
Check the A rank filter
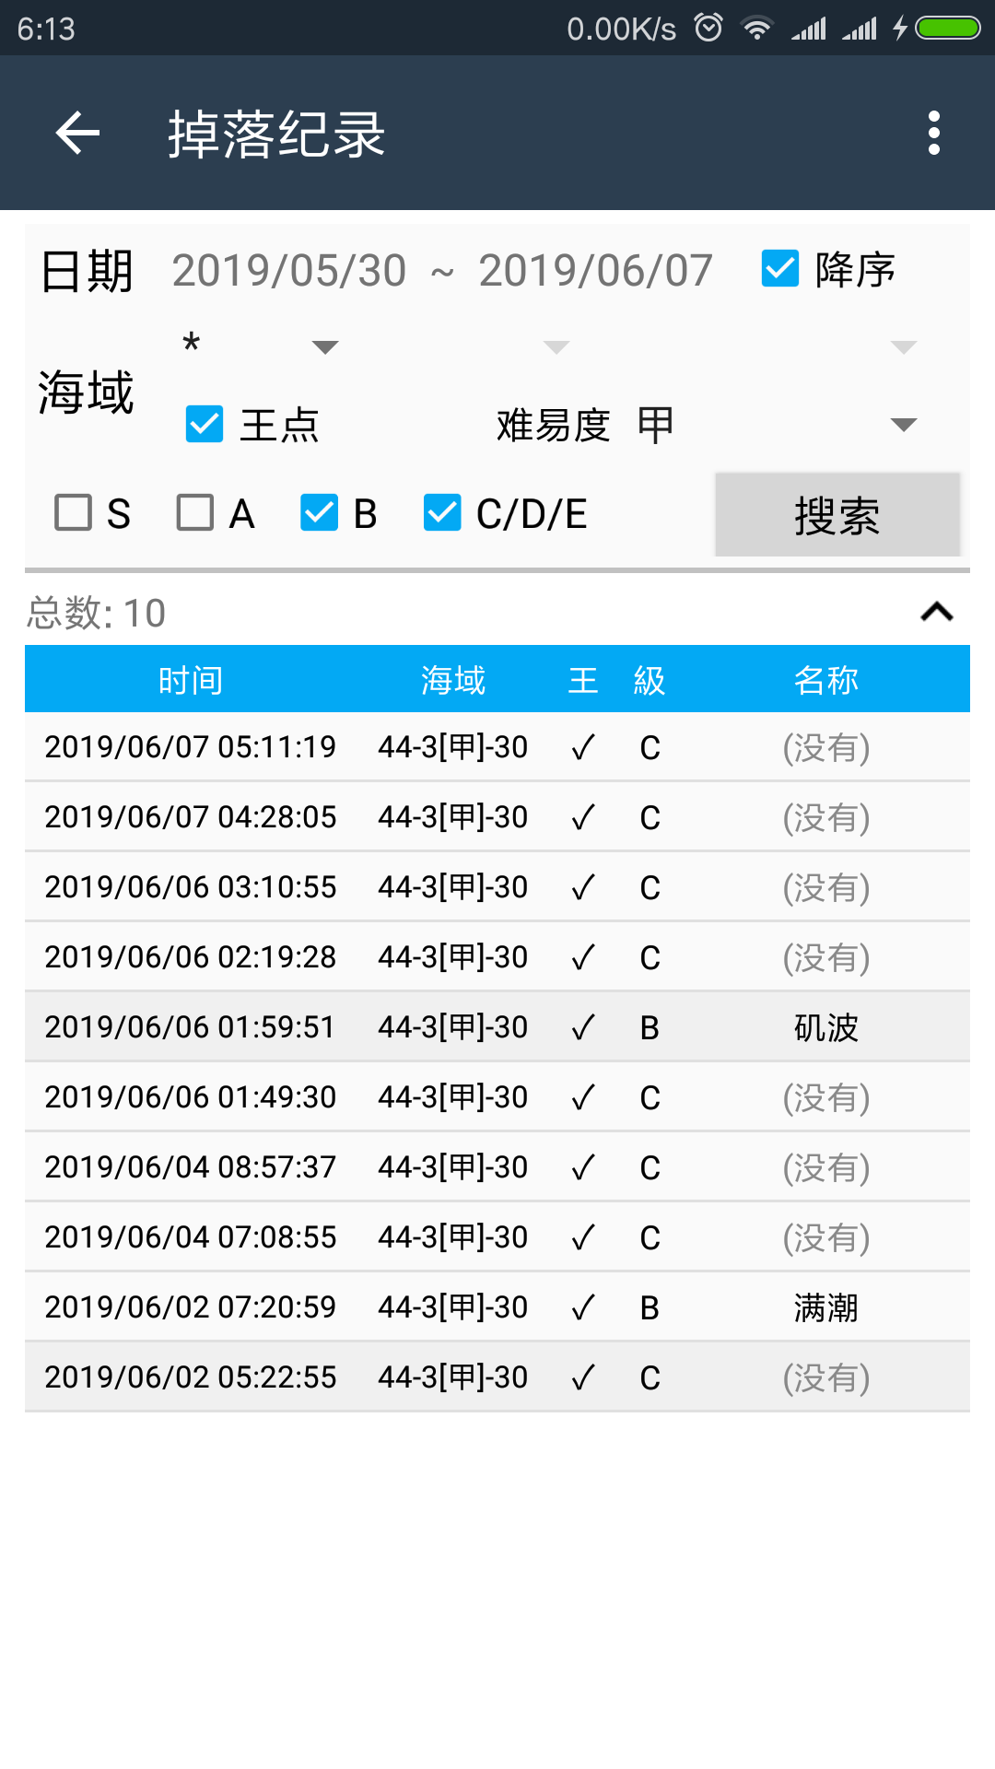click(x=195, y=513)
